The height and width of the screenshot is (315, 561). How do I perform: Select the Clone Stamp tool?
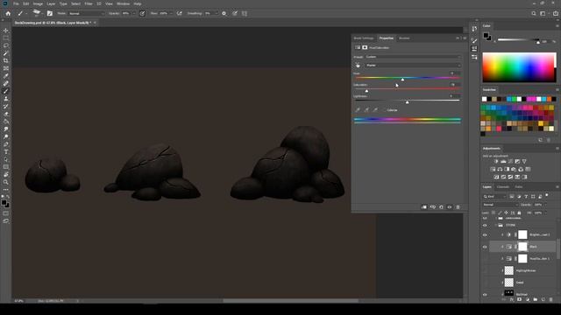coord(6,99)
